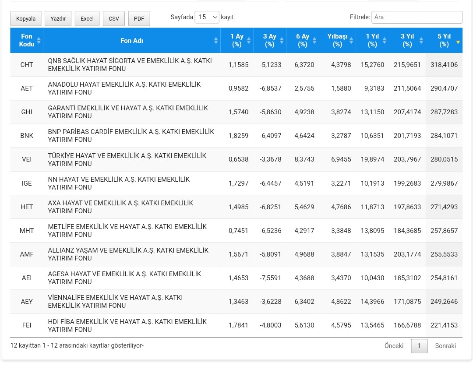This screenshot has width=473, height=366.
Task: Sort by 6 Ay (%) column arrows
Action: [314, 40]
